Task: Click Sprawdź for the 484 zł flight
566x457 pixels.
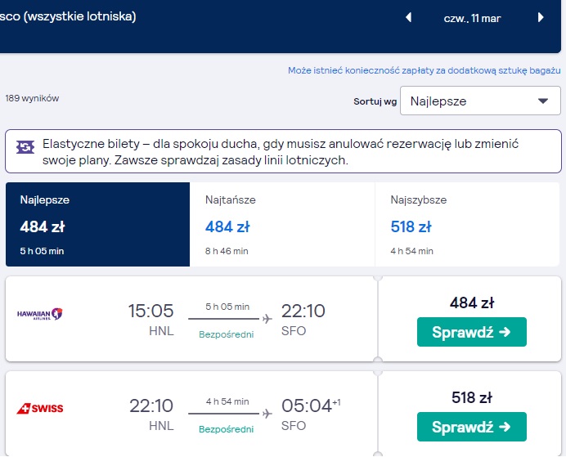Action: coord(471,332)
